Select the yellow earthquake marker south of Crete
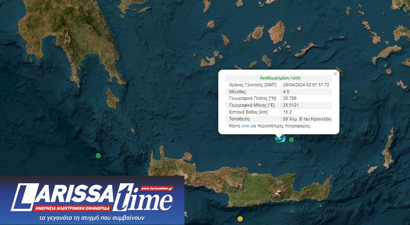The height and width of the screenshot is (225, 410). (240, 218)
